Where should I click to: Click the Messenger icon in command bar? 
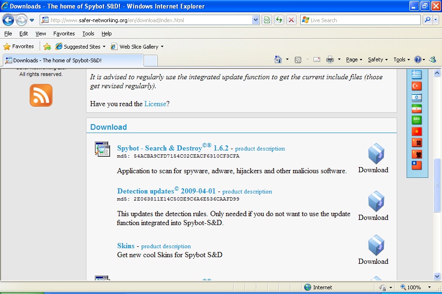coord(433,59)
